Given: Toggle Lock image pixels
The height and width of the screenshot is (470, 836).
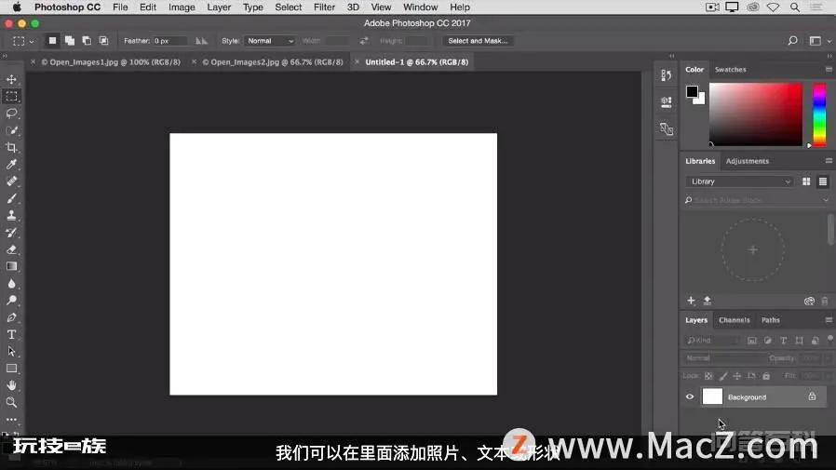Looking at the screenshot, I should pos(723,376).
